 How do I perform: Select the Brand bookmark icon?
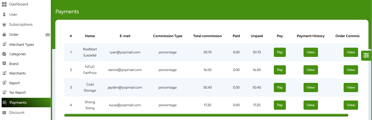coord(4,64)
